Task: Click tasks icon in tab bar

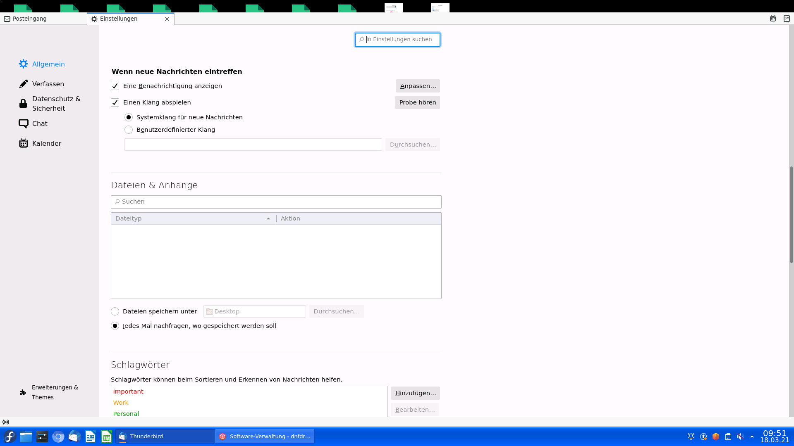Action: [787, 19]
